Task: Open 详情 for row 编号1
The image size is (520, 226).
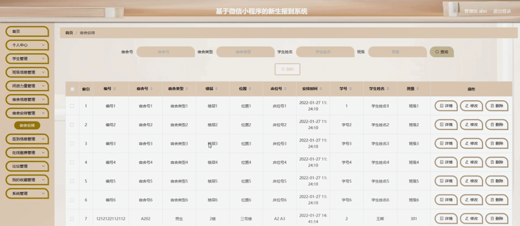Action: [446, 106]
